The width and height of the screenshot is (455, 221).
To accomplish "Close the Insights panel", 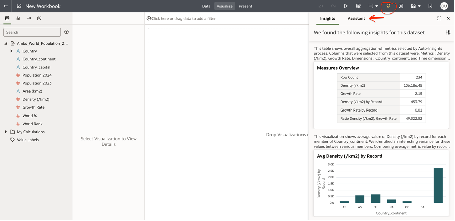I will click(x=448, y=18).
